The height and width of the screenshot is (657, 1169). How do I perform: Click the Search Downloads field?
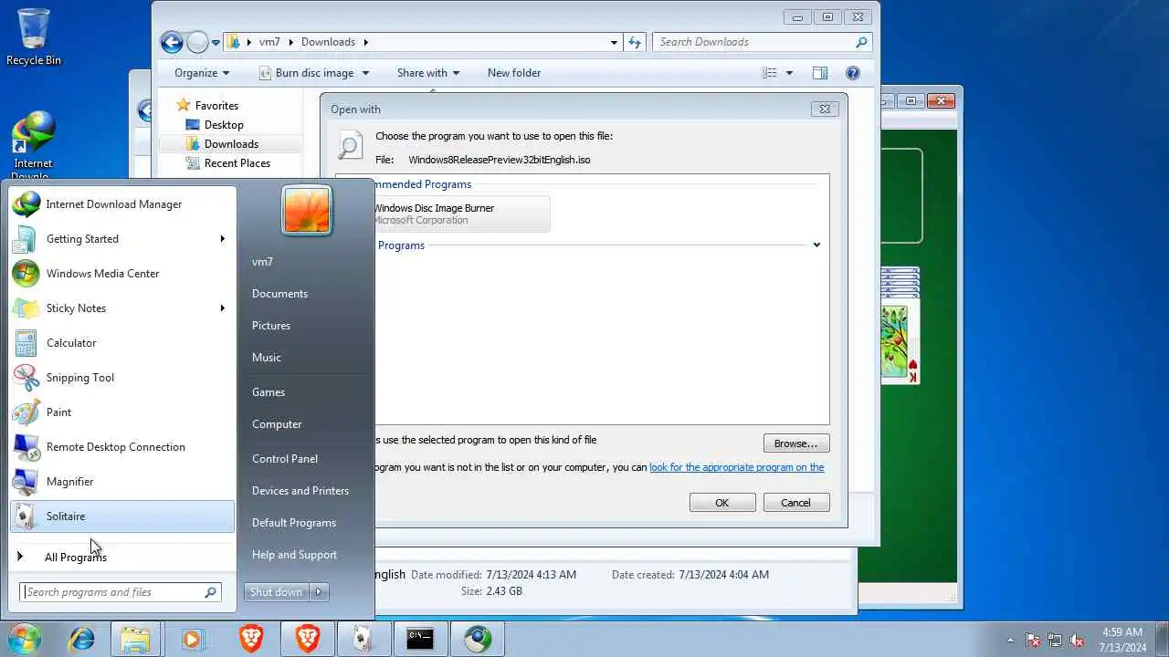click(x=762, y=42)
